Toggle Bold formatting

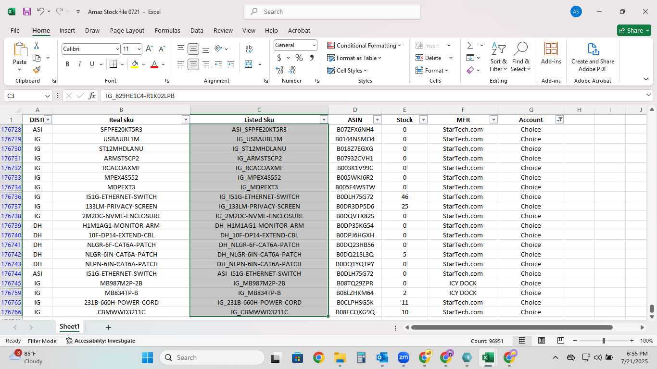tap(67, 64)
